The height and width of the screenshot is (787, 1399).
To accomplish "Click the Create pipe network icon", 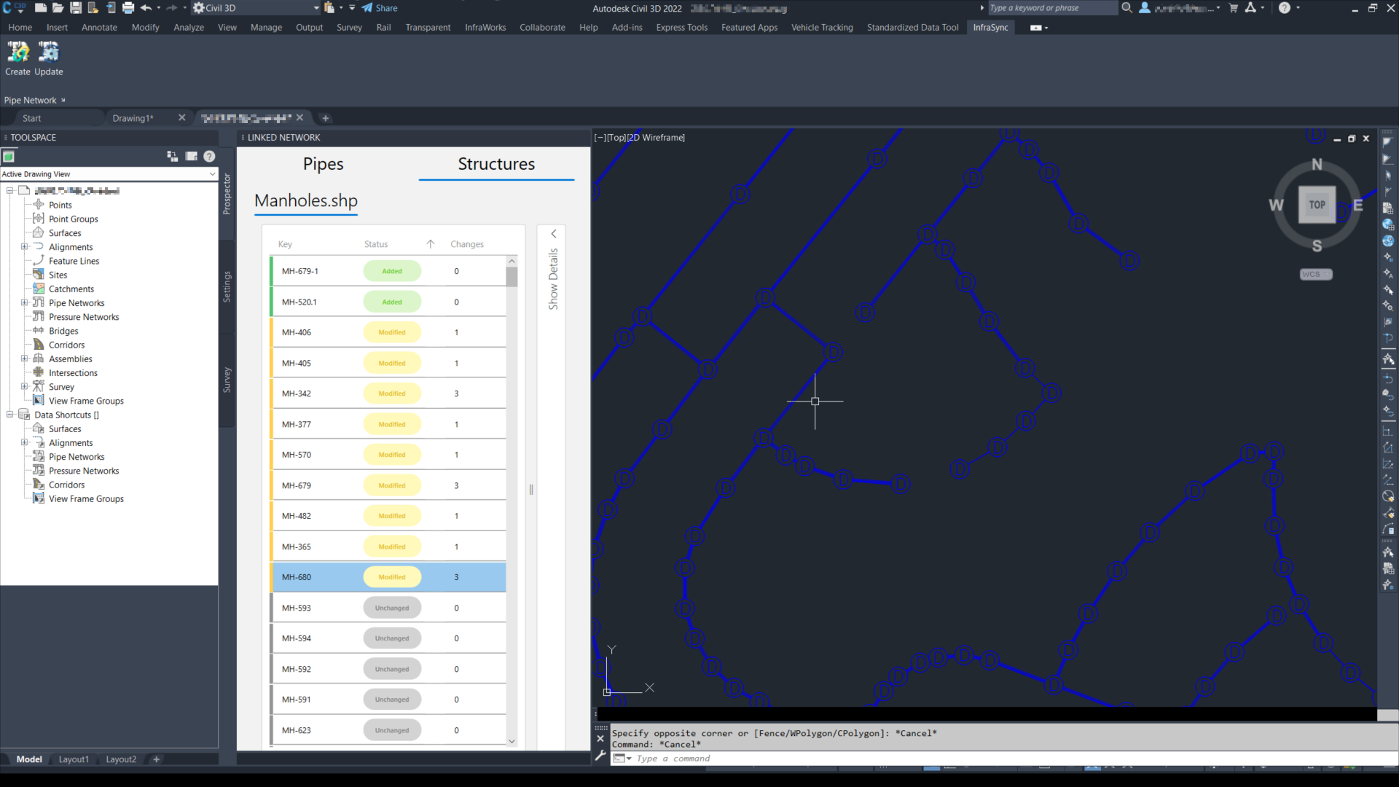I will [17, 52].
